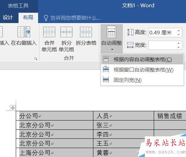This screenshot has width=186, height=157.
Task: Increase width with the up spinner
Action: (x=178, y=43)
